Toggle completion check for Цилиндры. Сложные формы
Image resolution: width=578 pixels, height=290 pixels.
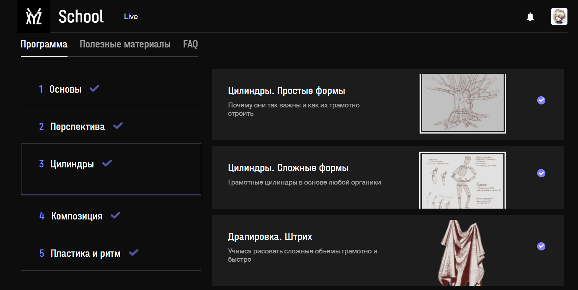pyautogui.click(x=541, y=173)
